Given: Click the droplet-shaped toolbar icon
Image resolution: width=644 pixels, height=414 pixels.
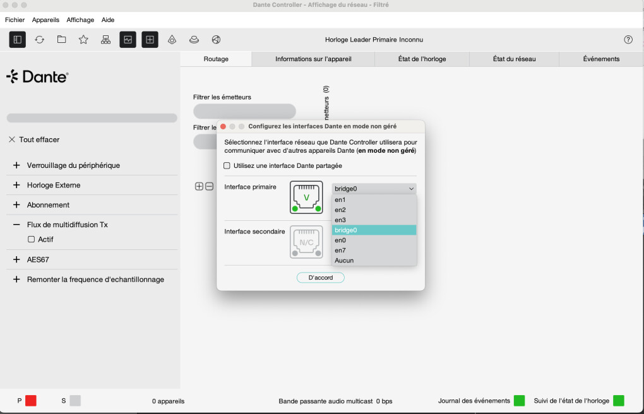Looking at the screenshot, I should tap(172, 39).
